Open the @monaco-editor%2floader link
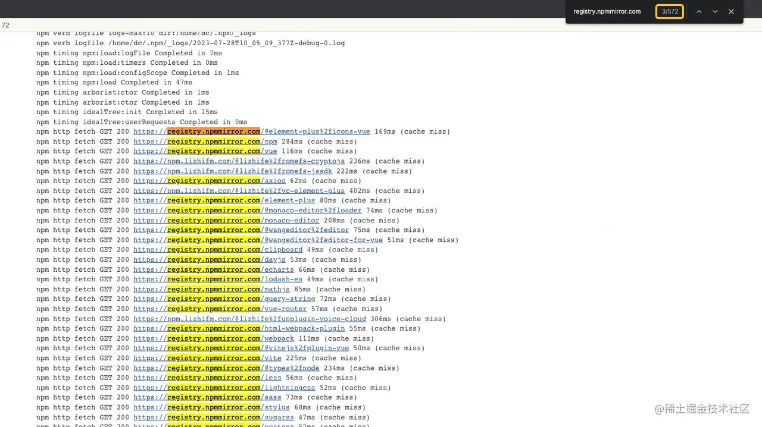Viewport: 762px width, 427px height. pyautogui.click(x=248, y=211)
